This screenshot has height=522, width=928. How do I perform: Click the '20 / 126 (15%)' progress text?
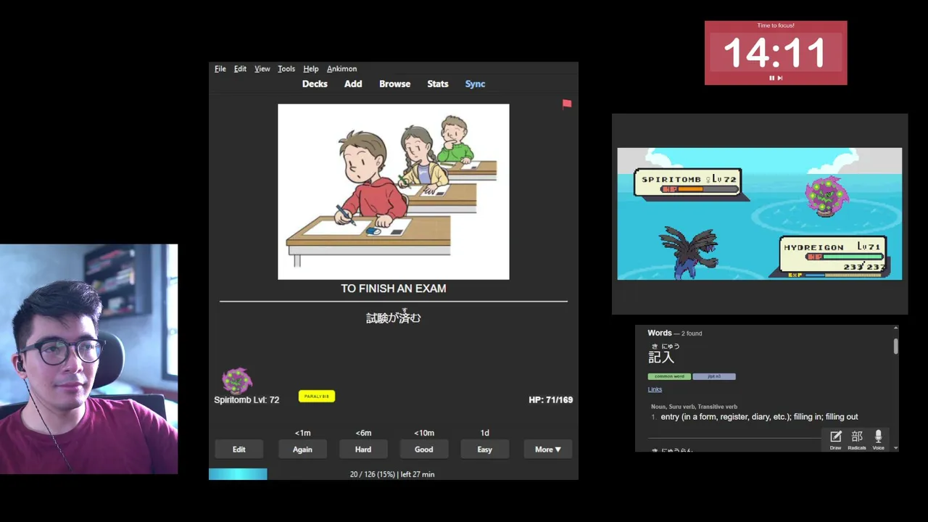point(373,474)
